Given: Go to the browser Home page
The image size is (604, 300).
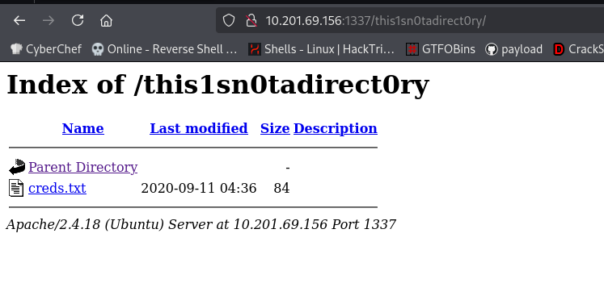Looking at the screenshot, I should pos(106,20).
